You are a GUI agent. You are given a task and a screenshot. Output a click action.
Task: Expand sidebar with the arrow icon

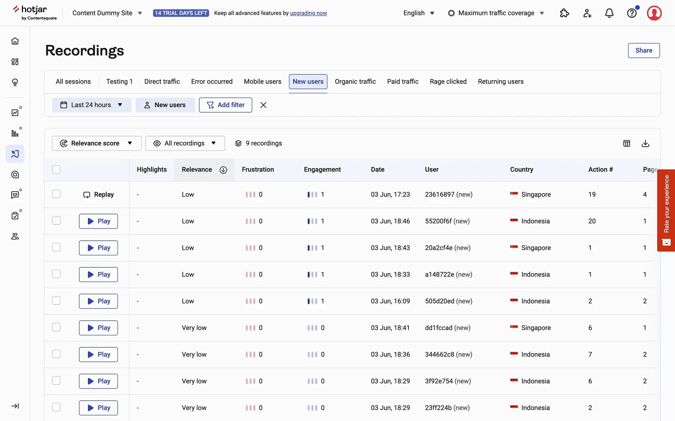(x=15, y=406)
